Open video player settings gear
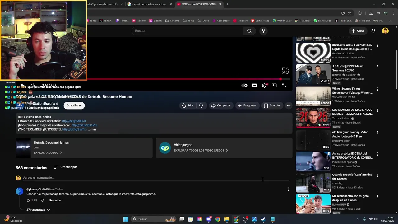Screen dimensions: 398x224 (x=264, y=86)
